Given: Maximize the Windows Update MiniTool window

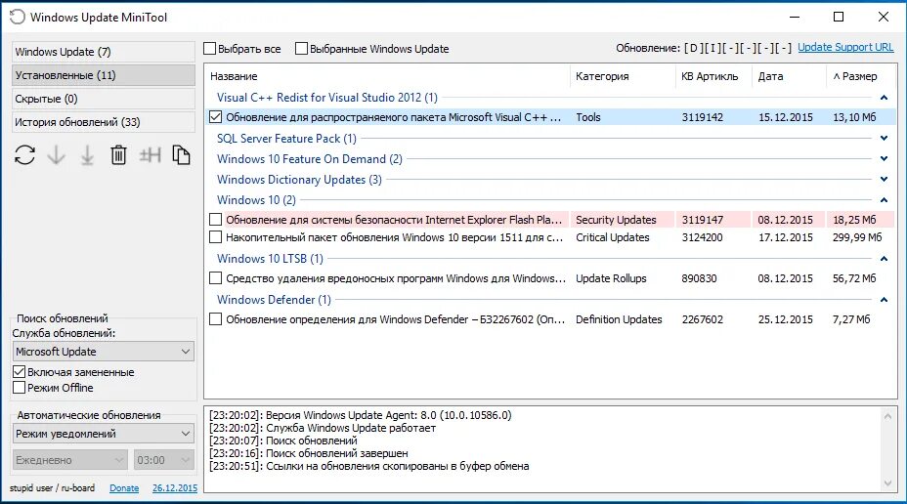Looking at the screenshot, I should 839,17.
